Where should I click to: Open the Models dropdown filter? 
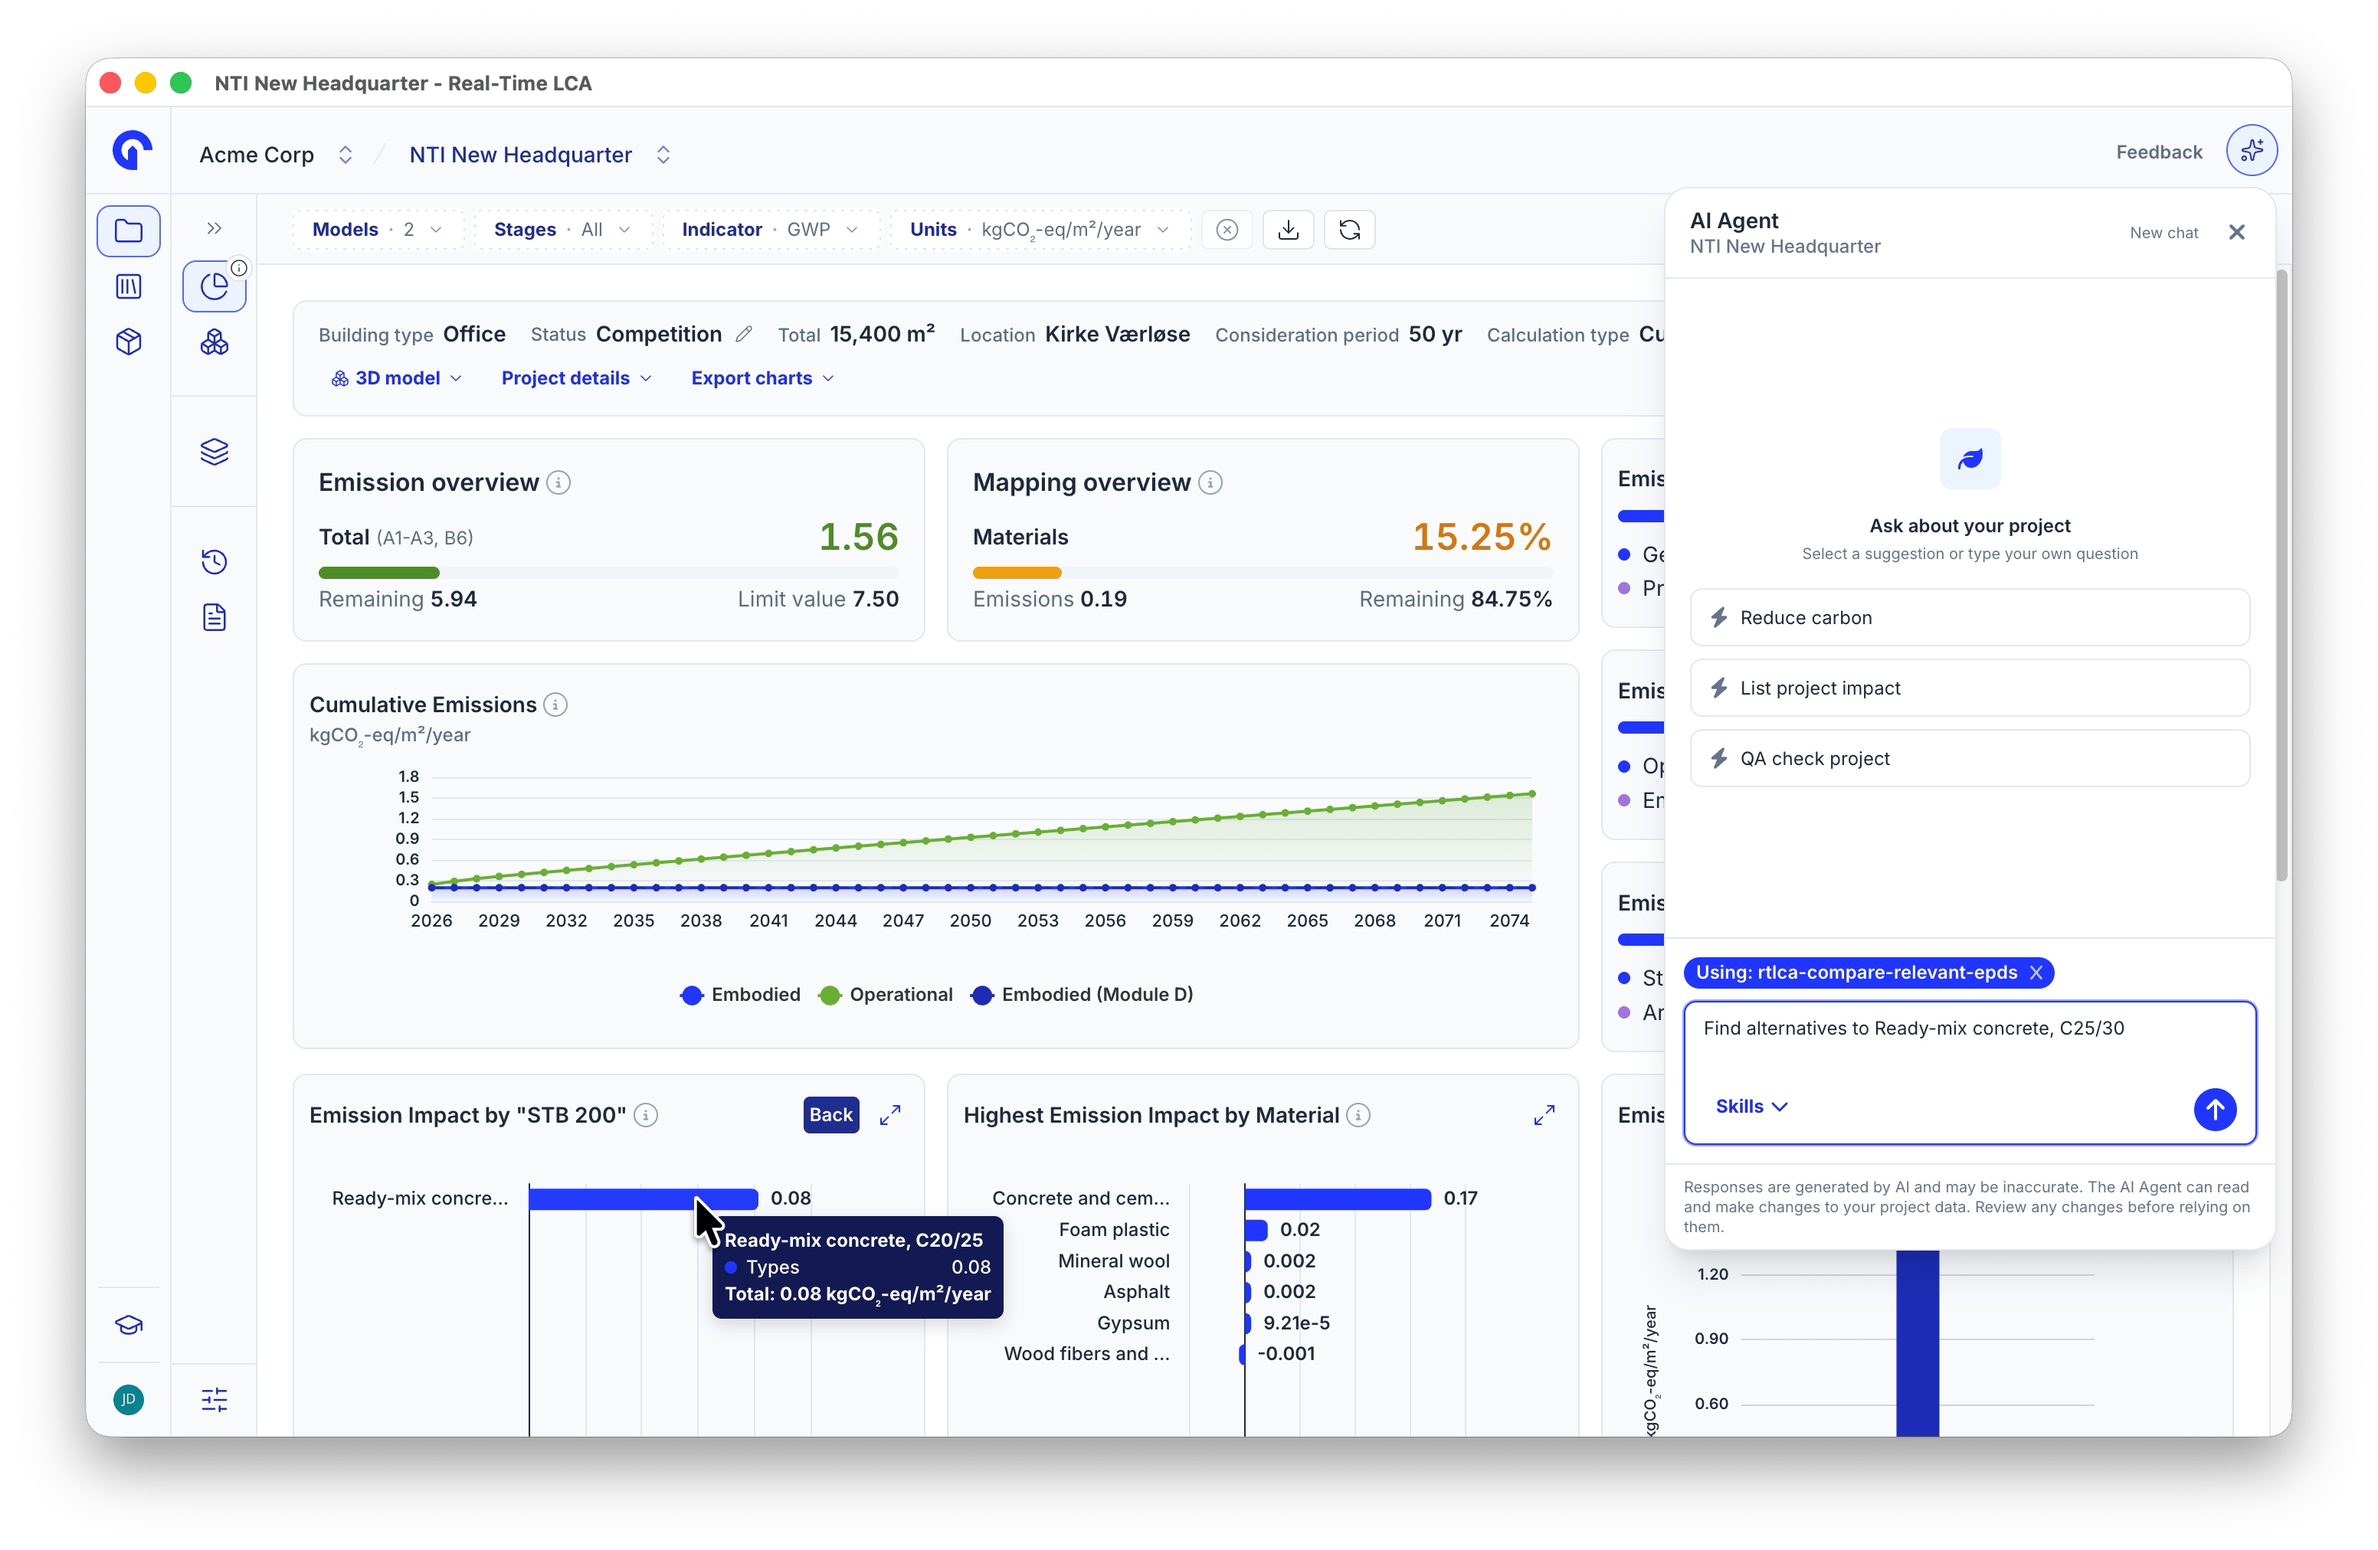378,230
